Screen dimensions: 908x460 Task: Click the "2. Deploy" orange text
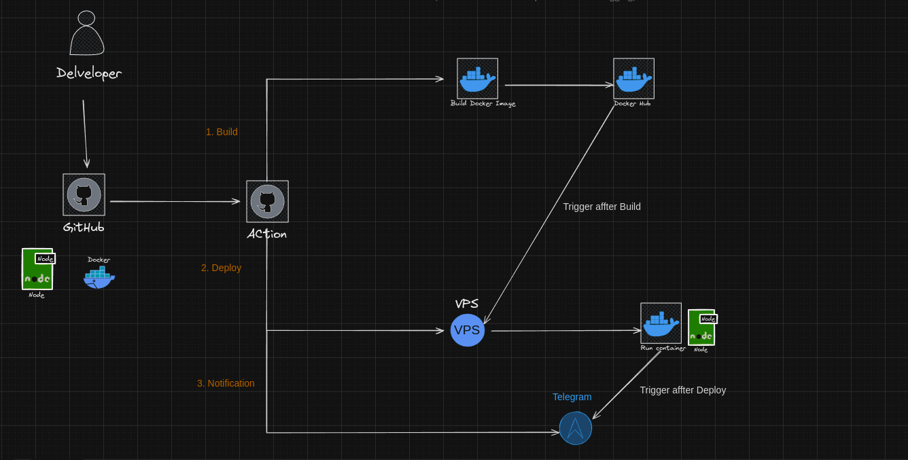(x=221, y=268)
